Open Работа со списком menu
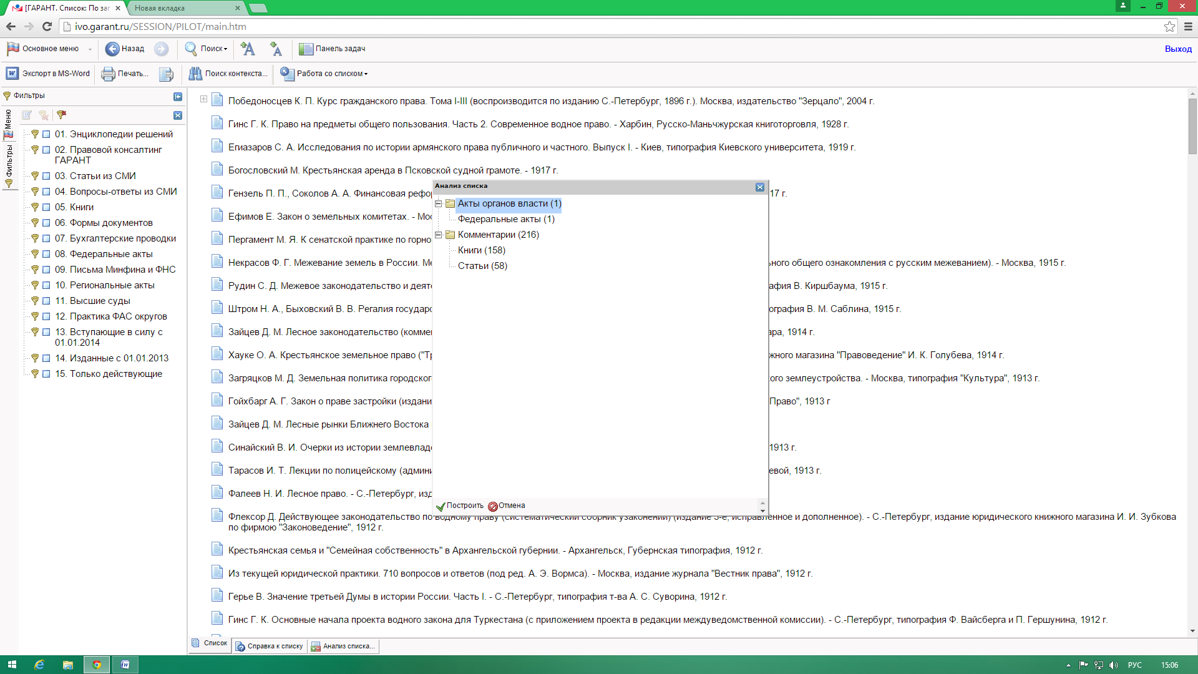The height and width of the screenshot is (674, 1198). click(x=324, y=74)
